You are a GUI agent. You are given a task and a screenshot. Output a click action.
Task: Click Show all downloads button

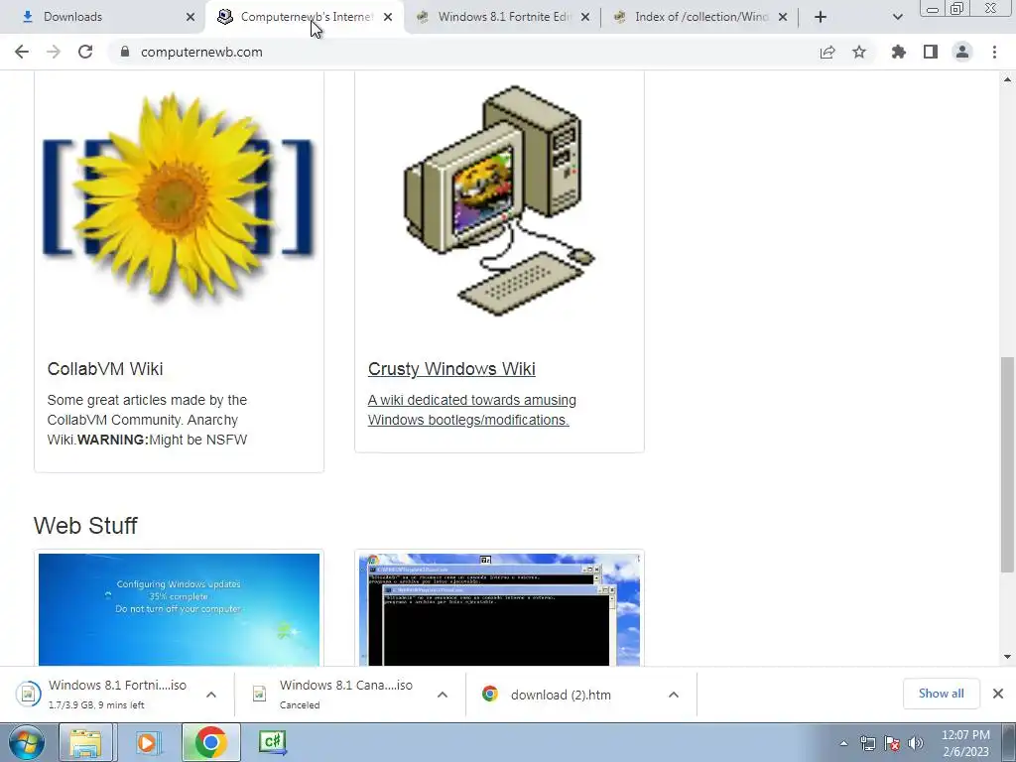(x=941, y=694)
